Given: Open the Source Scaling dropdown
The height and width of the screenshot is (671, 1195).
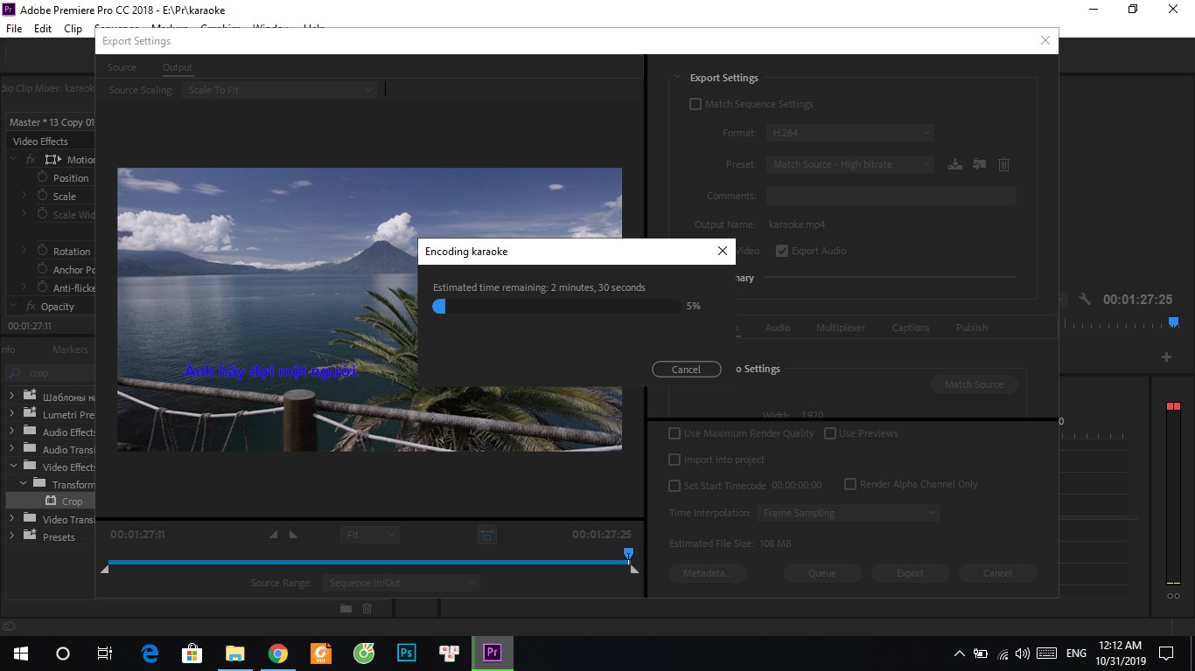Looking at the screenshot, I should [279, 90].
